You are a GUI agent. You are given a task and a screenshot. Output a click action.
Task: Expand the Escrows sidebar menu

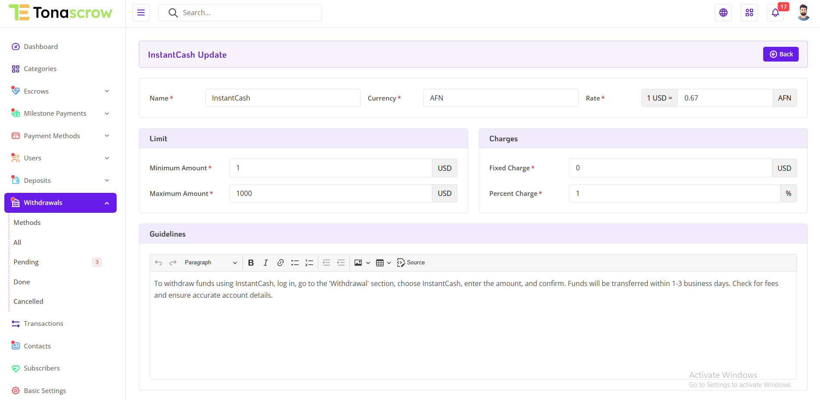coord(61,91)
